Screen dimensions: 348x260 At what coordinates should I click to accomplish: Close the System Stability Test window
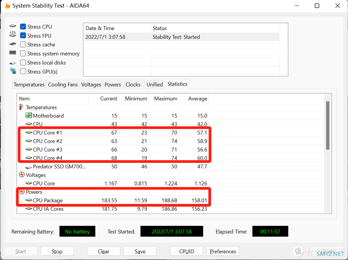[338, 6]
